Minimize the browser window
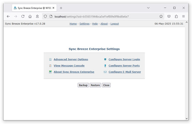This screenshot has height=124, width=192. point(165,8)
